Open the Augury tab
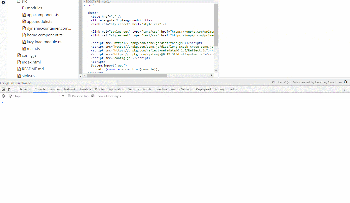 [x=220, y=89]
